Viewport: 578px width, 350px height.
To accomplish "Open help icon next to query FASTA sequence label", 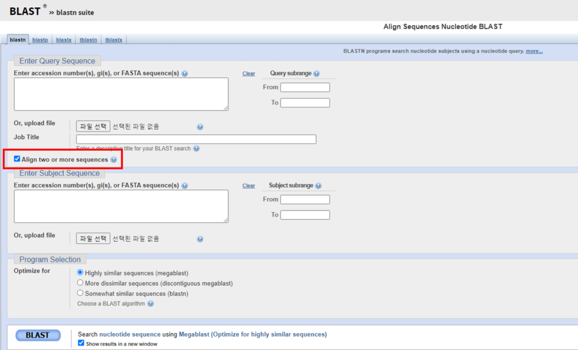I will pos(185,73).
